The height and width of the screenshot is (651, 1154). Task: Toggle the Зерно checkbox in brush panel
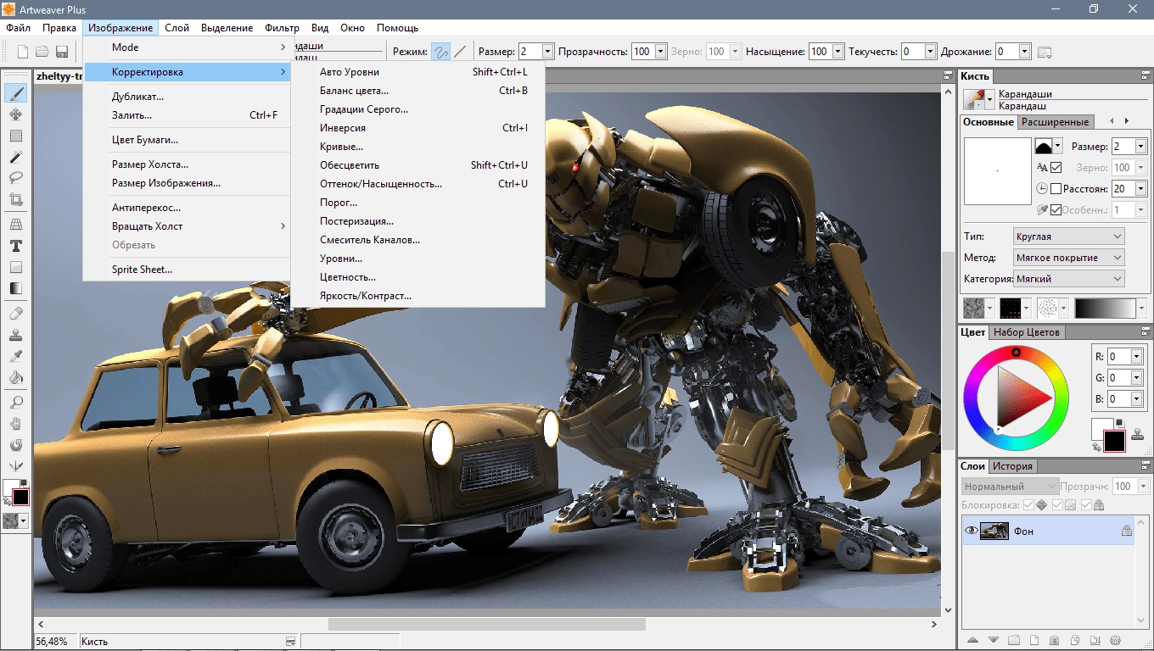tap(1056, 168)
